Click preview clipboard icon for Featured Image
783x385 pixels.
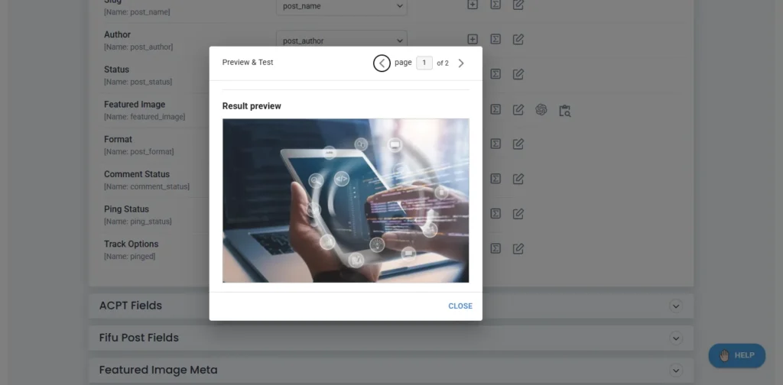(564, 110)
